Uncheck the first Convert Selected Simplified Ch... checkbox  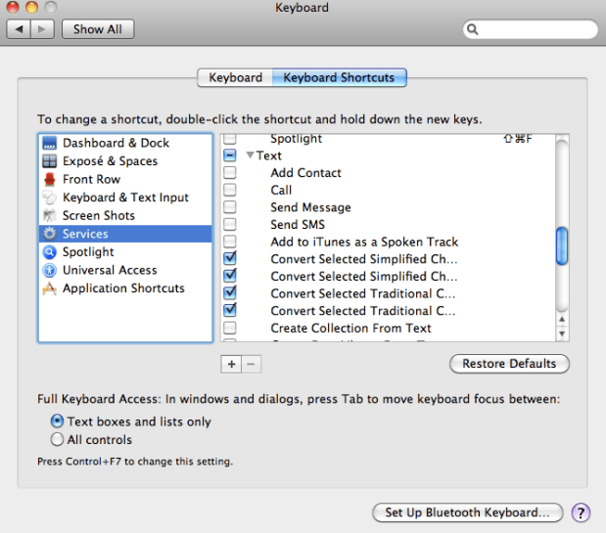pyautogui.click(x=230, y=258)
